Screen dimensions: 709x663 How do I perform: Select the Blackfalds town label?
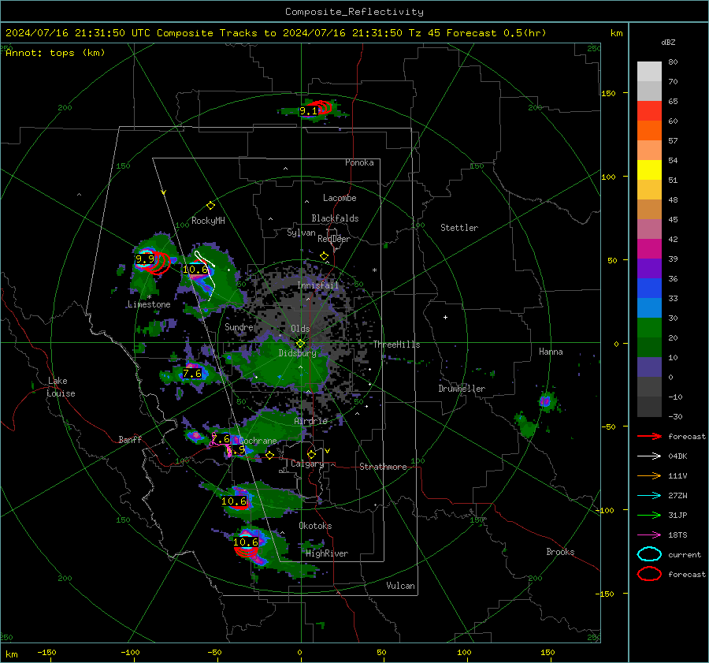point(335,218)
